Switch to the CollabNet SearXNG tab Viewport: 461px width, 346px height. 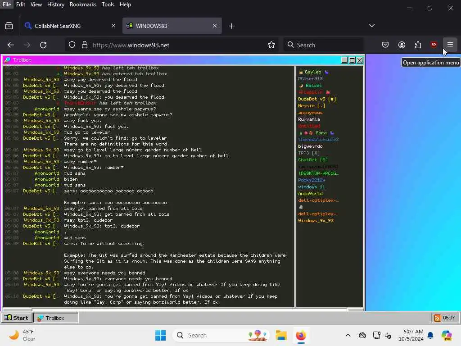(70, 26)
